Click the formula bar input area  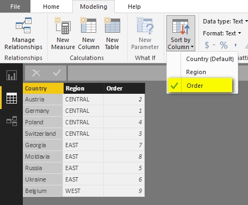[117, 73]
